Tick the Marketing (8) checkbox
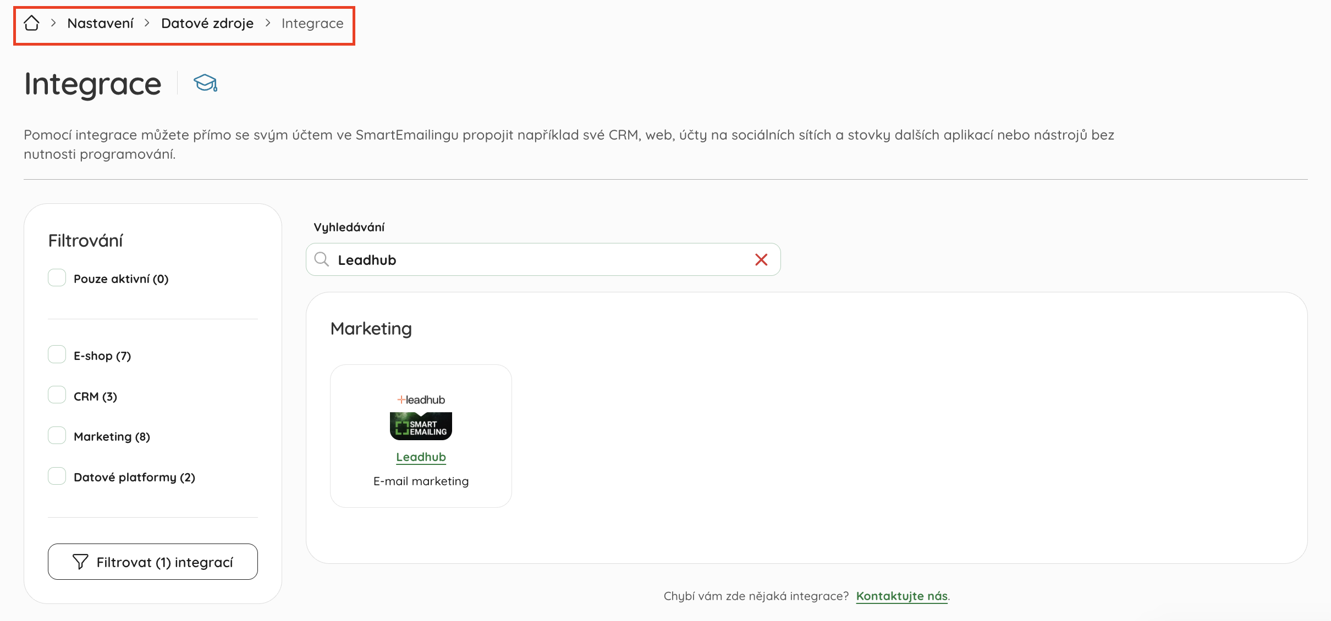The height and width of the screenshot is (621, 1331). (57, 436)
